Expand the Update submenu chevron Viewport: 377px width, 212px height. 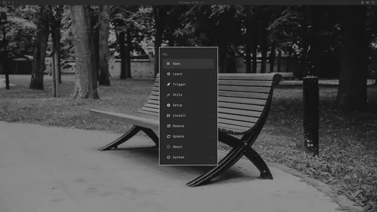[x=211, y=136]
